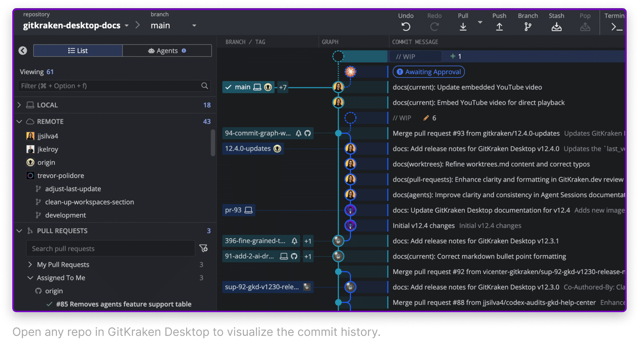This screenshot has width=639, height=340.
Task: Expand the LOCAL section
Action: tap(19, 105)
